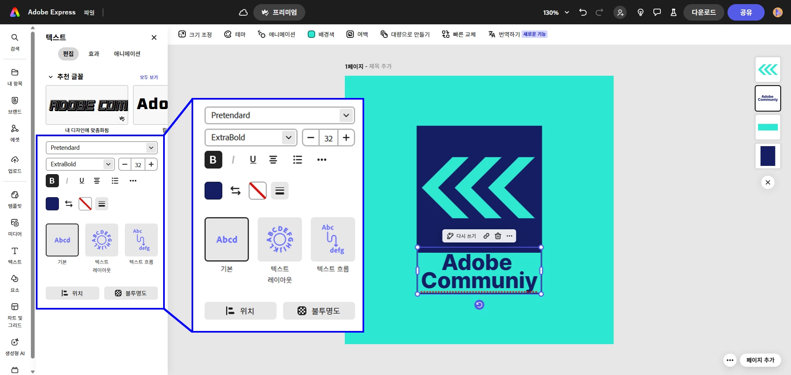791x375 pixels.
Task: Click the 다운로드 download button
Action: [704, 12]
